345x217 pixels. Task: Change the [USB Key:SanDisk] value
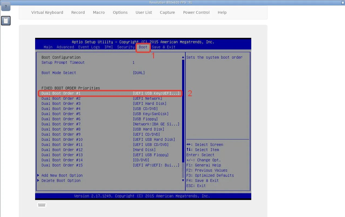coord(151,114)
